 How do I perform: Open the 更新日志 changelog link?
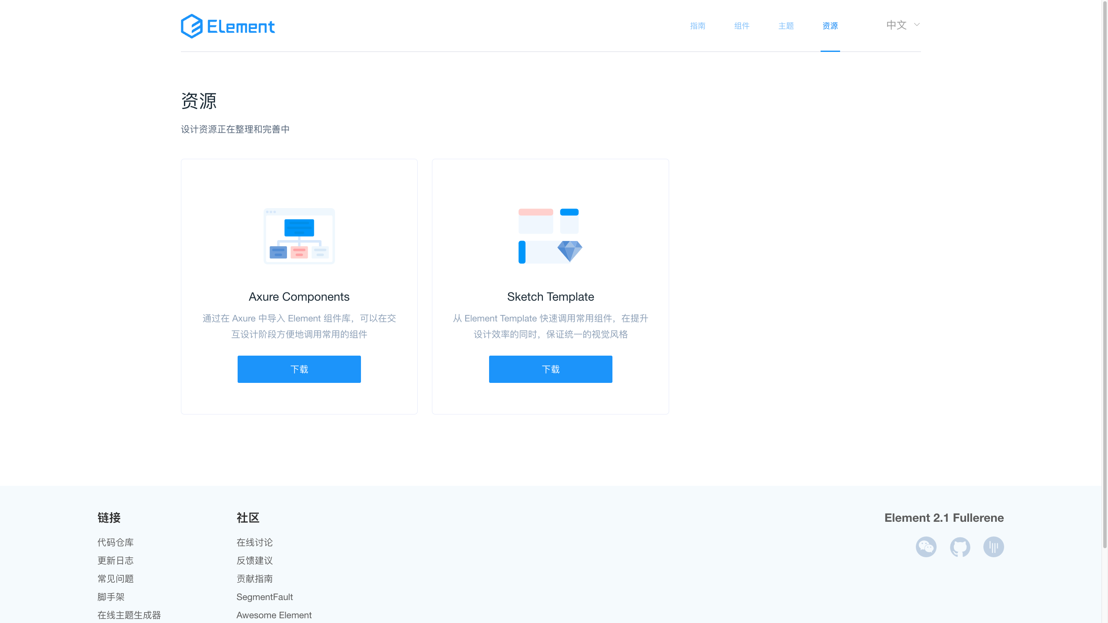click(x=116, y=561)
